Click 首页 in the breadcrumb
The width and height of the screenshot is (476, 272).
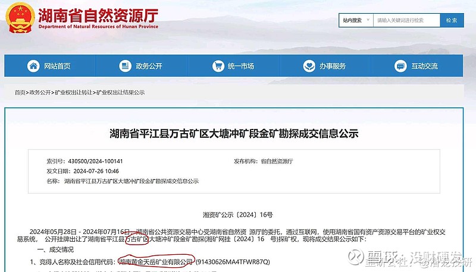(x=20, y=93)
